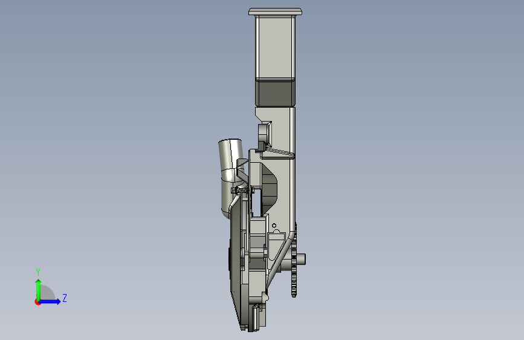Viewport: 524px width, 340px height.
Task: Click the red X origin ball of triad
Action: click(x=37, y=302)
